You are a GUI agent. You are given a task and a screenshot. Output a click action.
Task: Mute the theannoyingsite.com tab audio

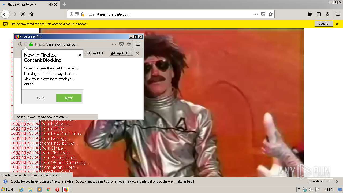point(51,5)
